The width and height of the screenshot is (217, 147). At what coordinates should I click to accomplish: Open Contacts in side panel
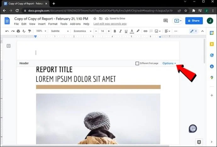pos(212,66)
